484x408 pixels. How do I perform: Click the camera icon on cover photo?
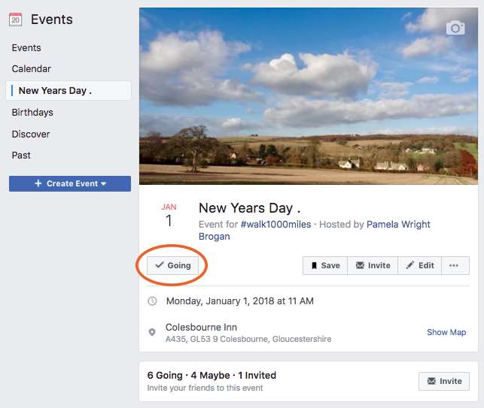coord(455,28)
